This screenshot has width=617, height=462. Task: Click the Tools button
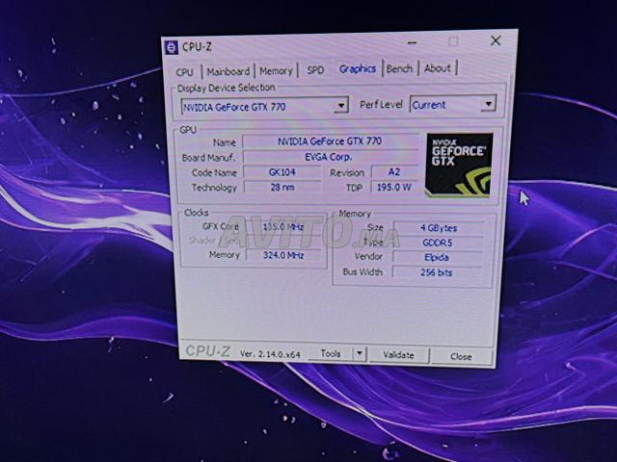[x=331, y=353]
